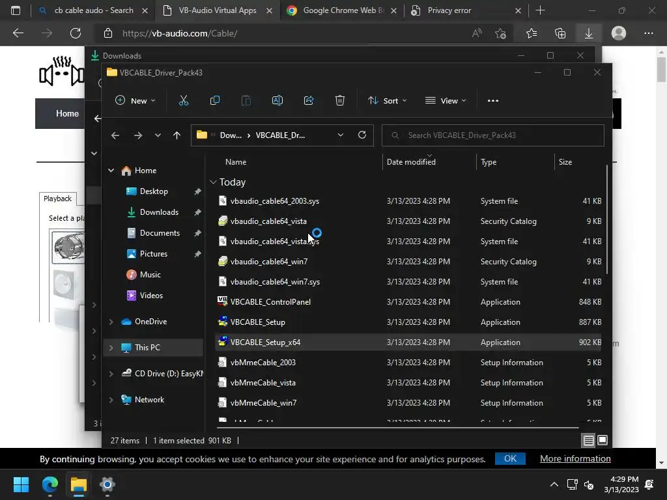Click the Copy icon in Explorer toolbar
This screenshot has width=667, height=500.
click(215, 101)
